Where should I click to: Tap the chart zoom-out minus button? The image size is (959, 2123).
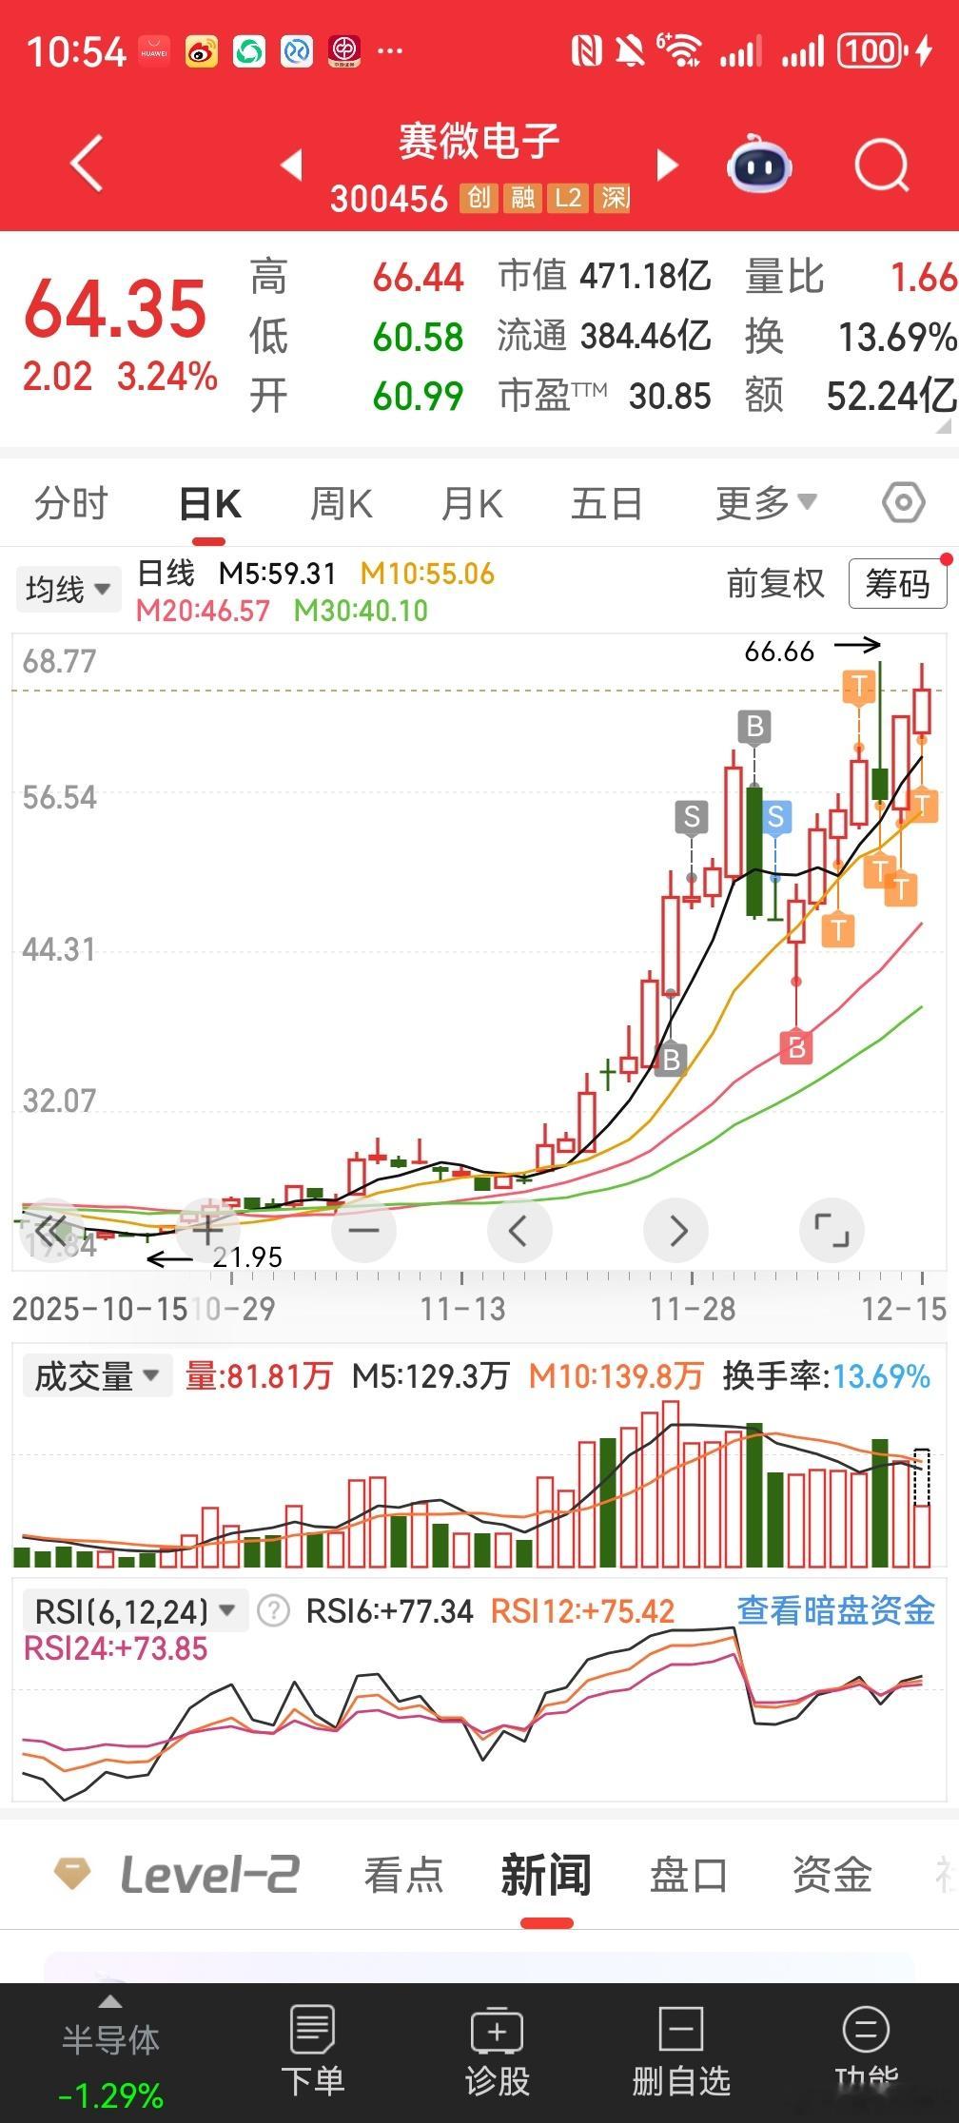(x=363, y=1230)
